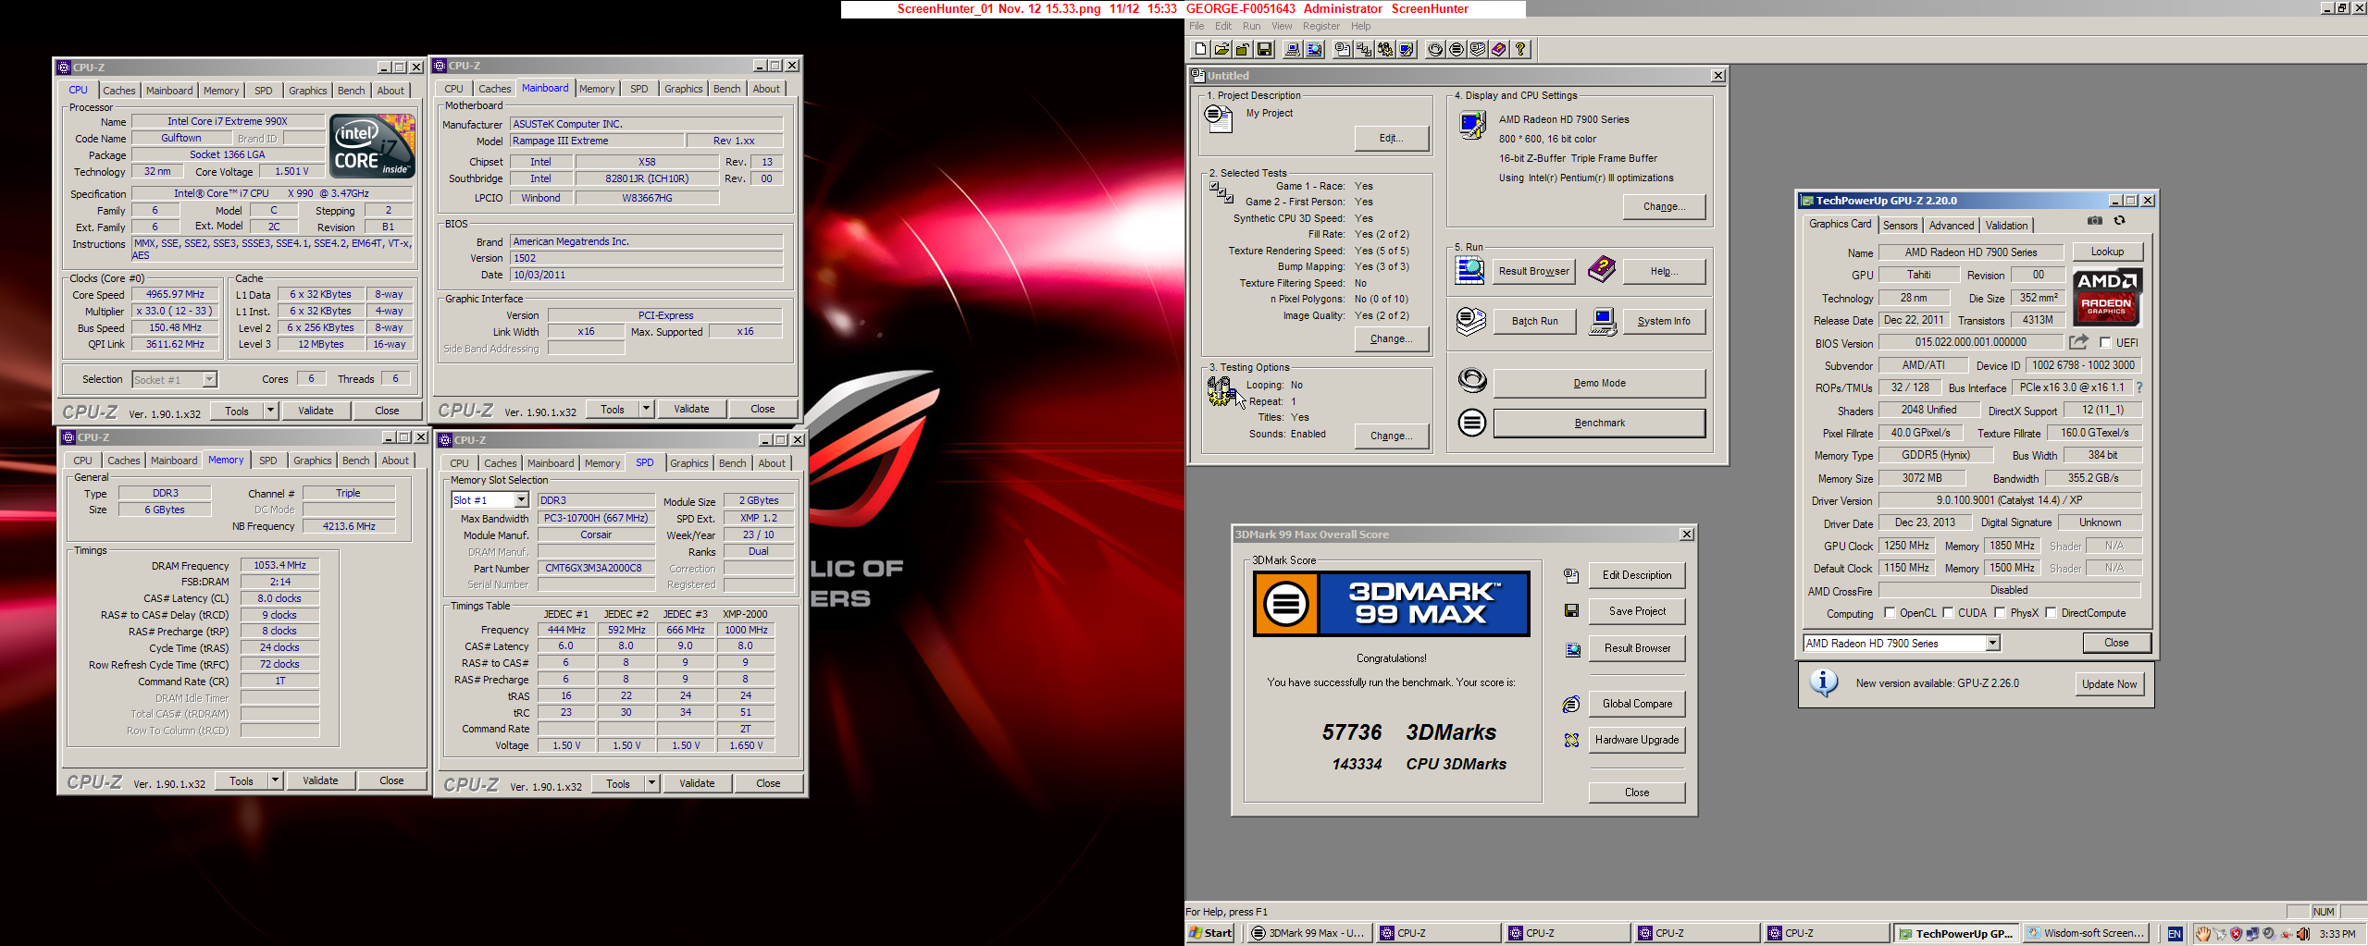This screenshot has width=2368, height=946.
Task: Expand the Tools arrow in the CPU-Z SPD window
Action: click(x=651, y=783)
